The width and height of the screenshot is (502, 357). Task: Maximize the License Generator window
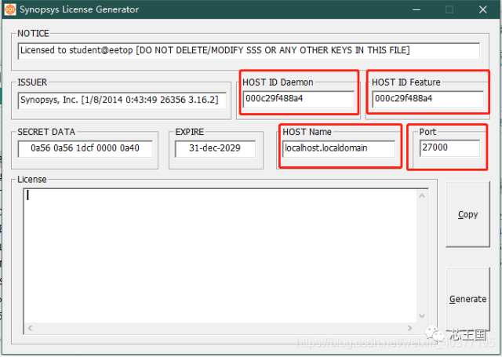449,9
